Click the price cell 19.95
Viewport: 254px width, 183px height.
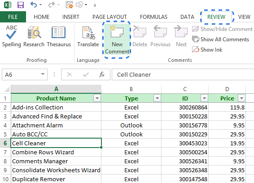pyautogui.click(x=227, y=143)
